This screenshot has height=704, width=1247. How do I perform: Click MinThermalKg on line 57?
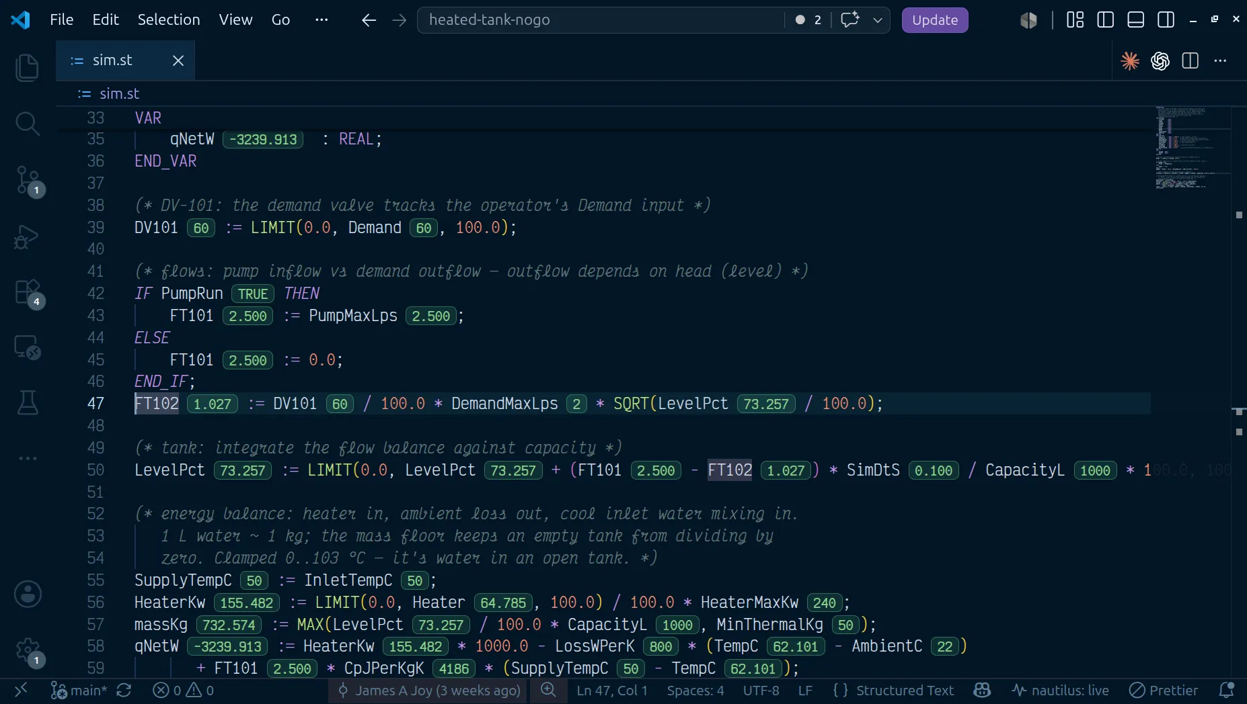769,625
